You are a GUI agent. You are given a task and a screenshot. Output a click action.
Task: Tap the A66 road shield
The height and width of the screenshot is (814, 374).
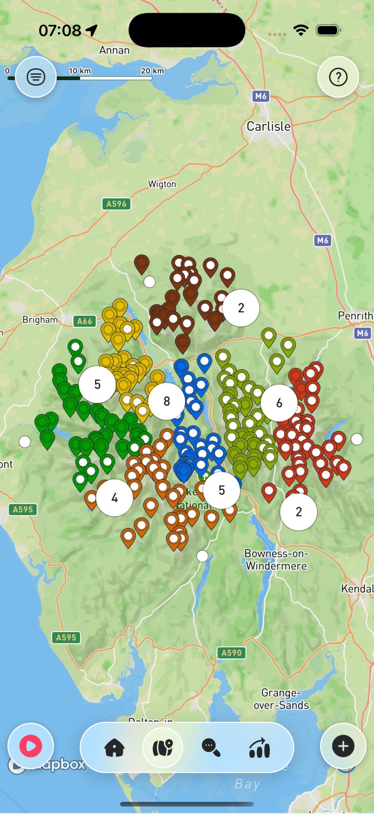point(84,321)
